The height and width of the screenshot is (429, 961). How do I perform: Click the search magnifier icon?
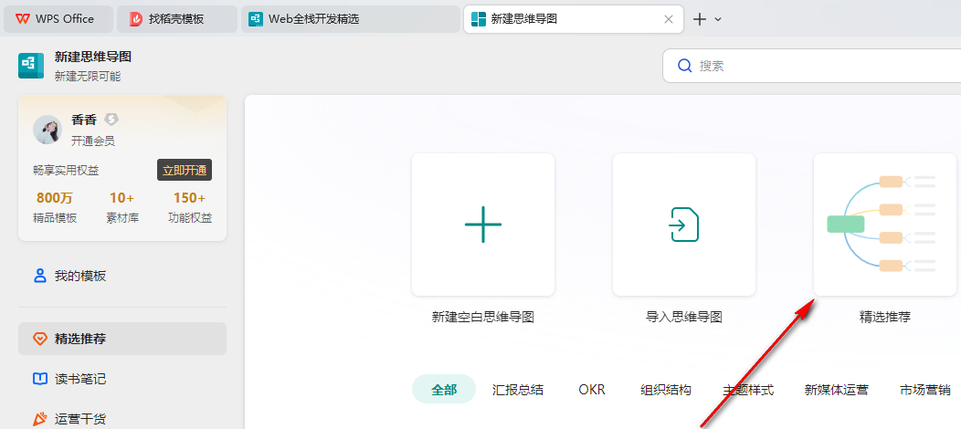(x=684, y=66)
